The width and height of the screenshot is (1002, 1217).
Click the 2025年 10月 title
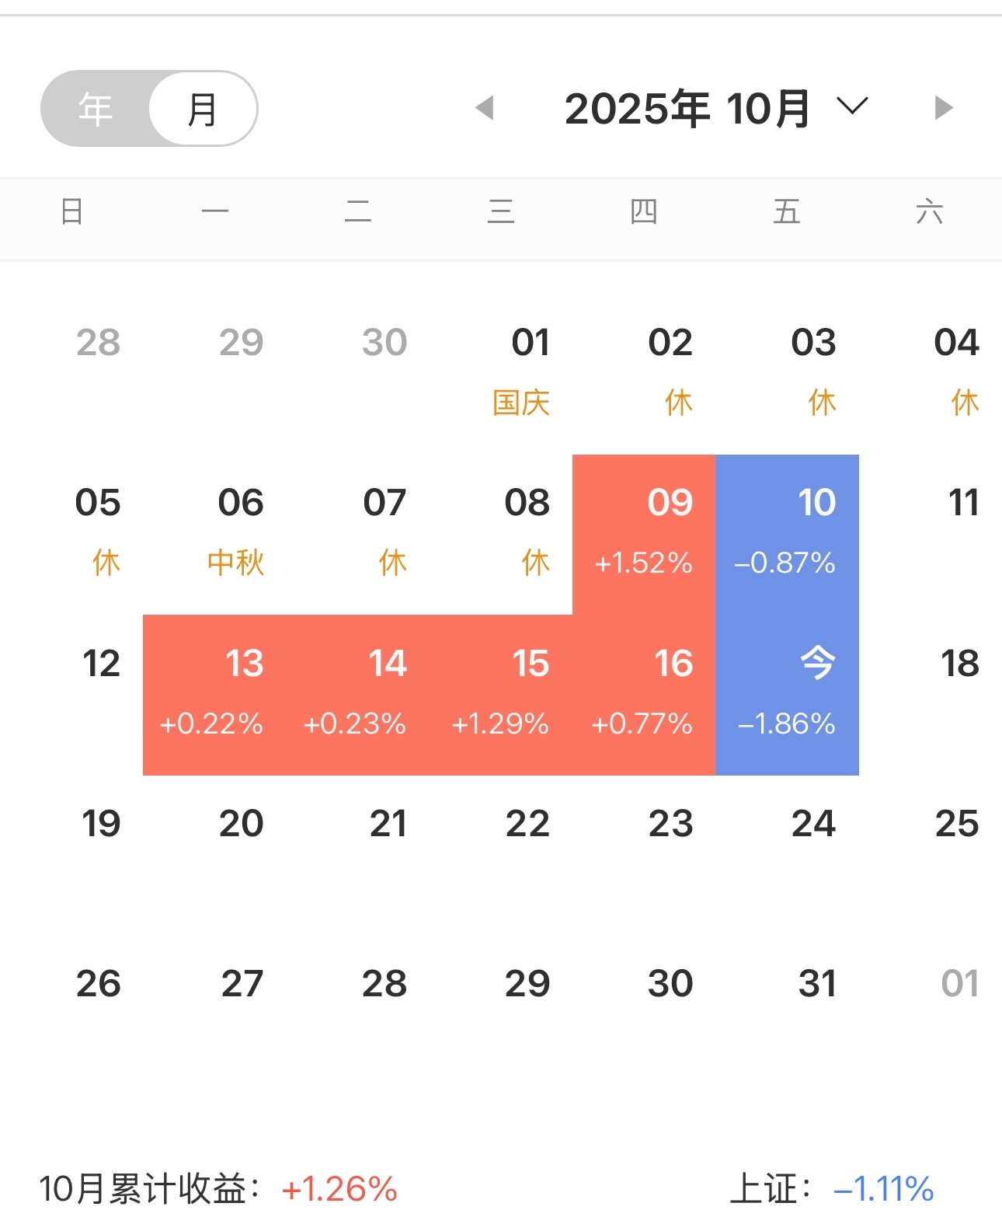pyautogui.click(x=687, y=109)
